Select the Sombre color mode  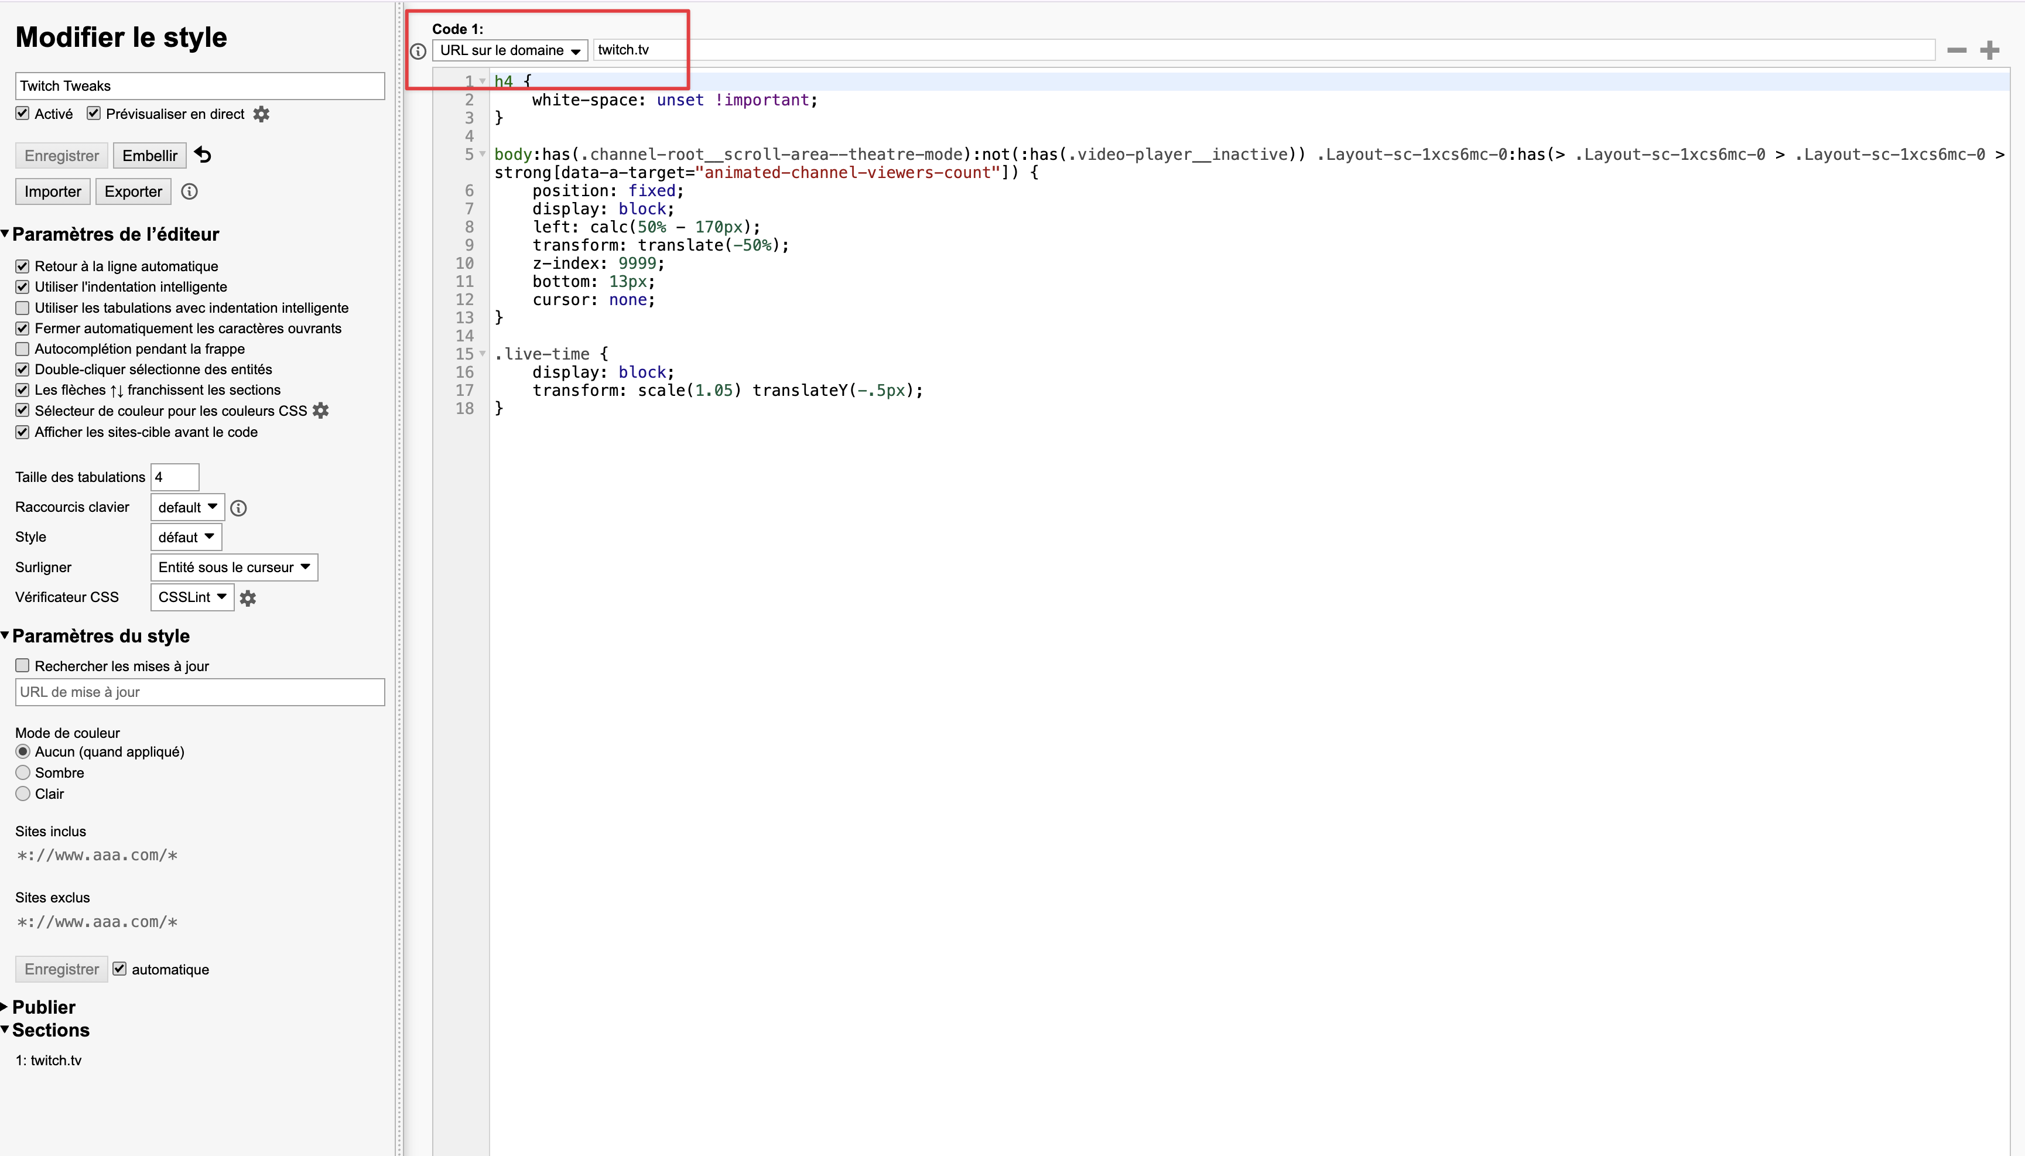point(23,772)
